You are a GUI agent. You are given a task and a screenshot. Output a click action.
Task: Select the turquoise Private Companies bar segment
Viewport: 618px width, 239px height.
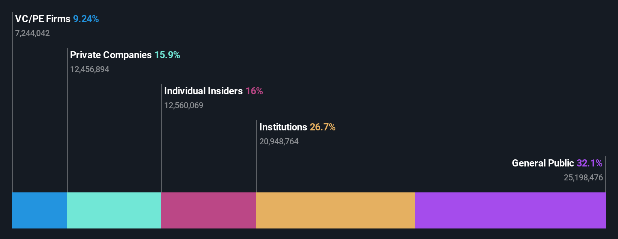tap(114, 210)
